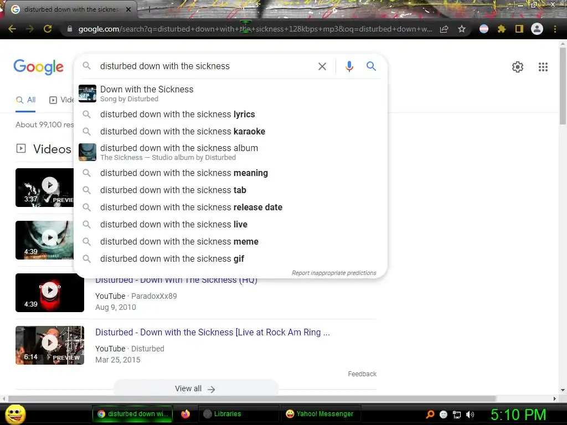Open the smiley Start button
The height and width of the screenshot is (425, 567).
tap(16, 414)
